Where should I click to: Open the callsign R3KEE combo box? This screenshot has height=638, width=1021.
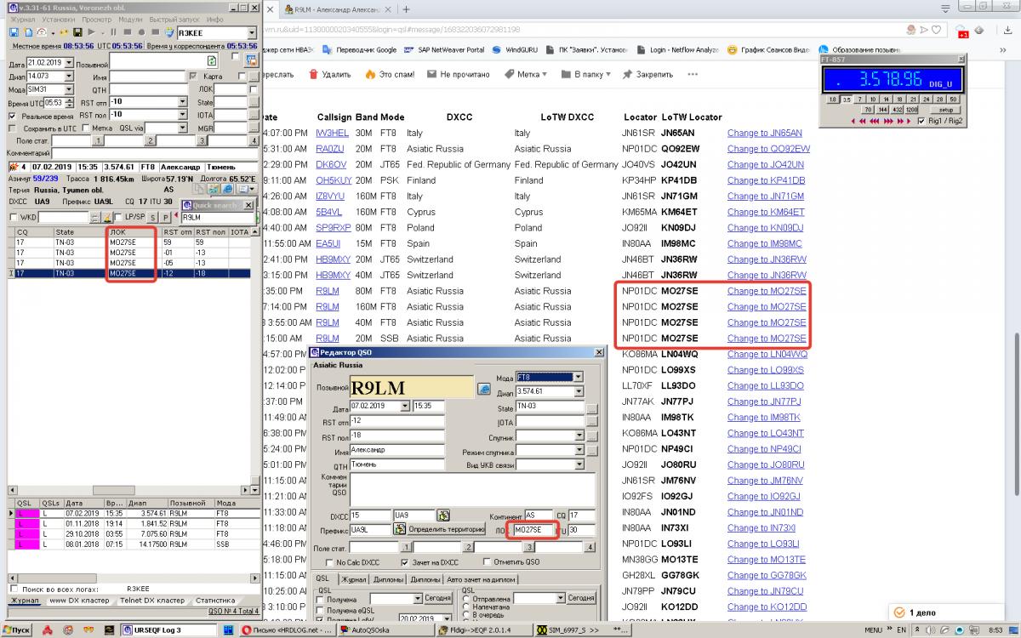[252, 33]
